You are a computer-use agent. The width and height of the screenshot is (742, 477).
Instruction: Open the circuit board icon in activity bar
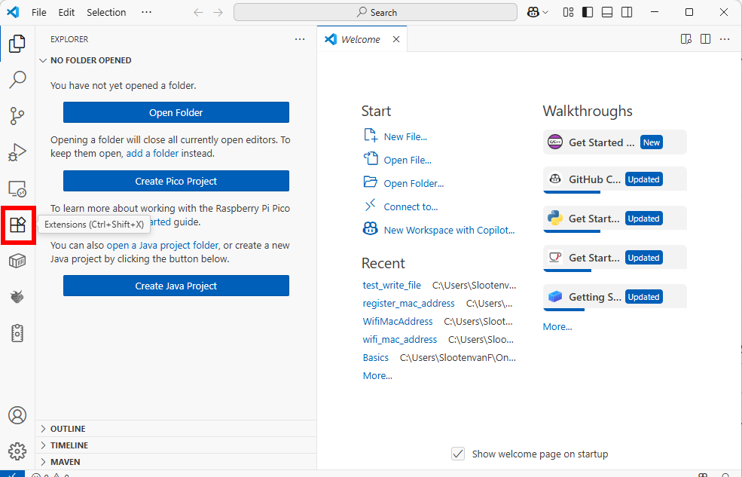(17, 333)
